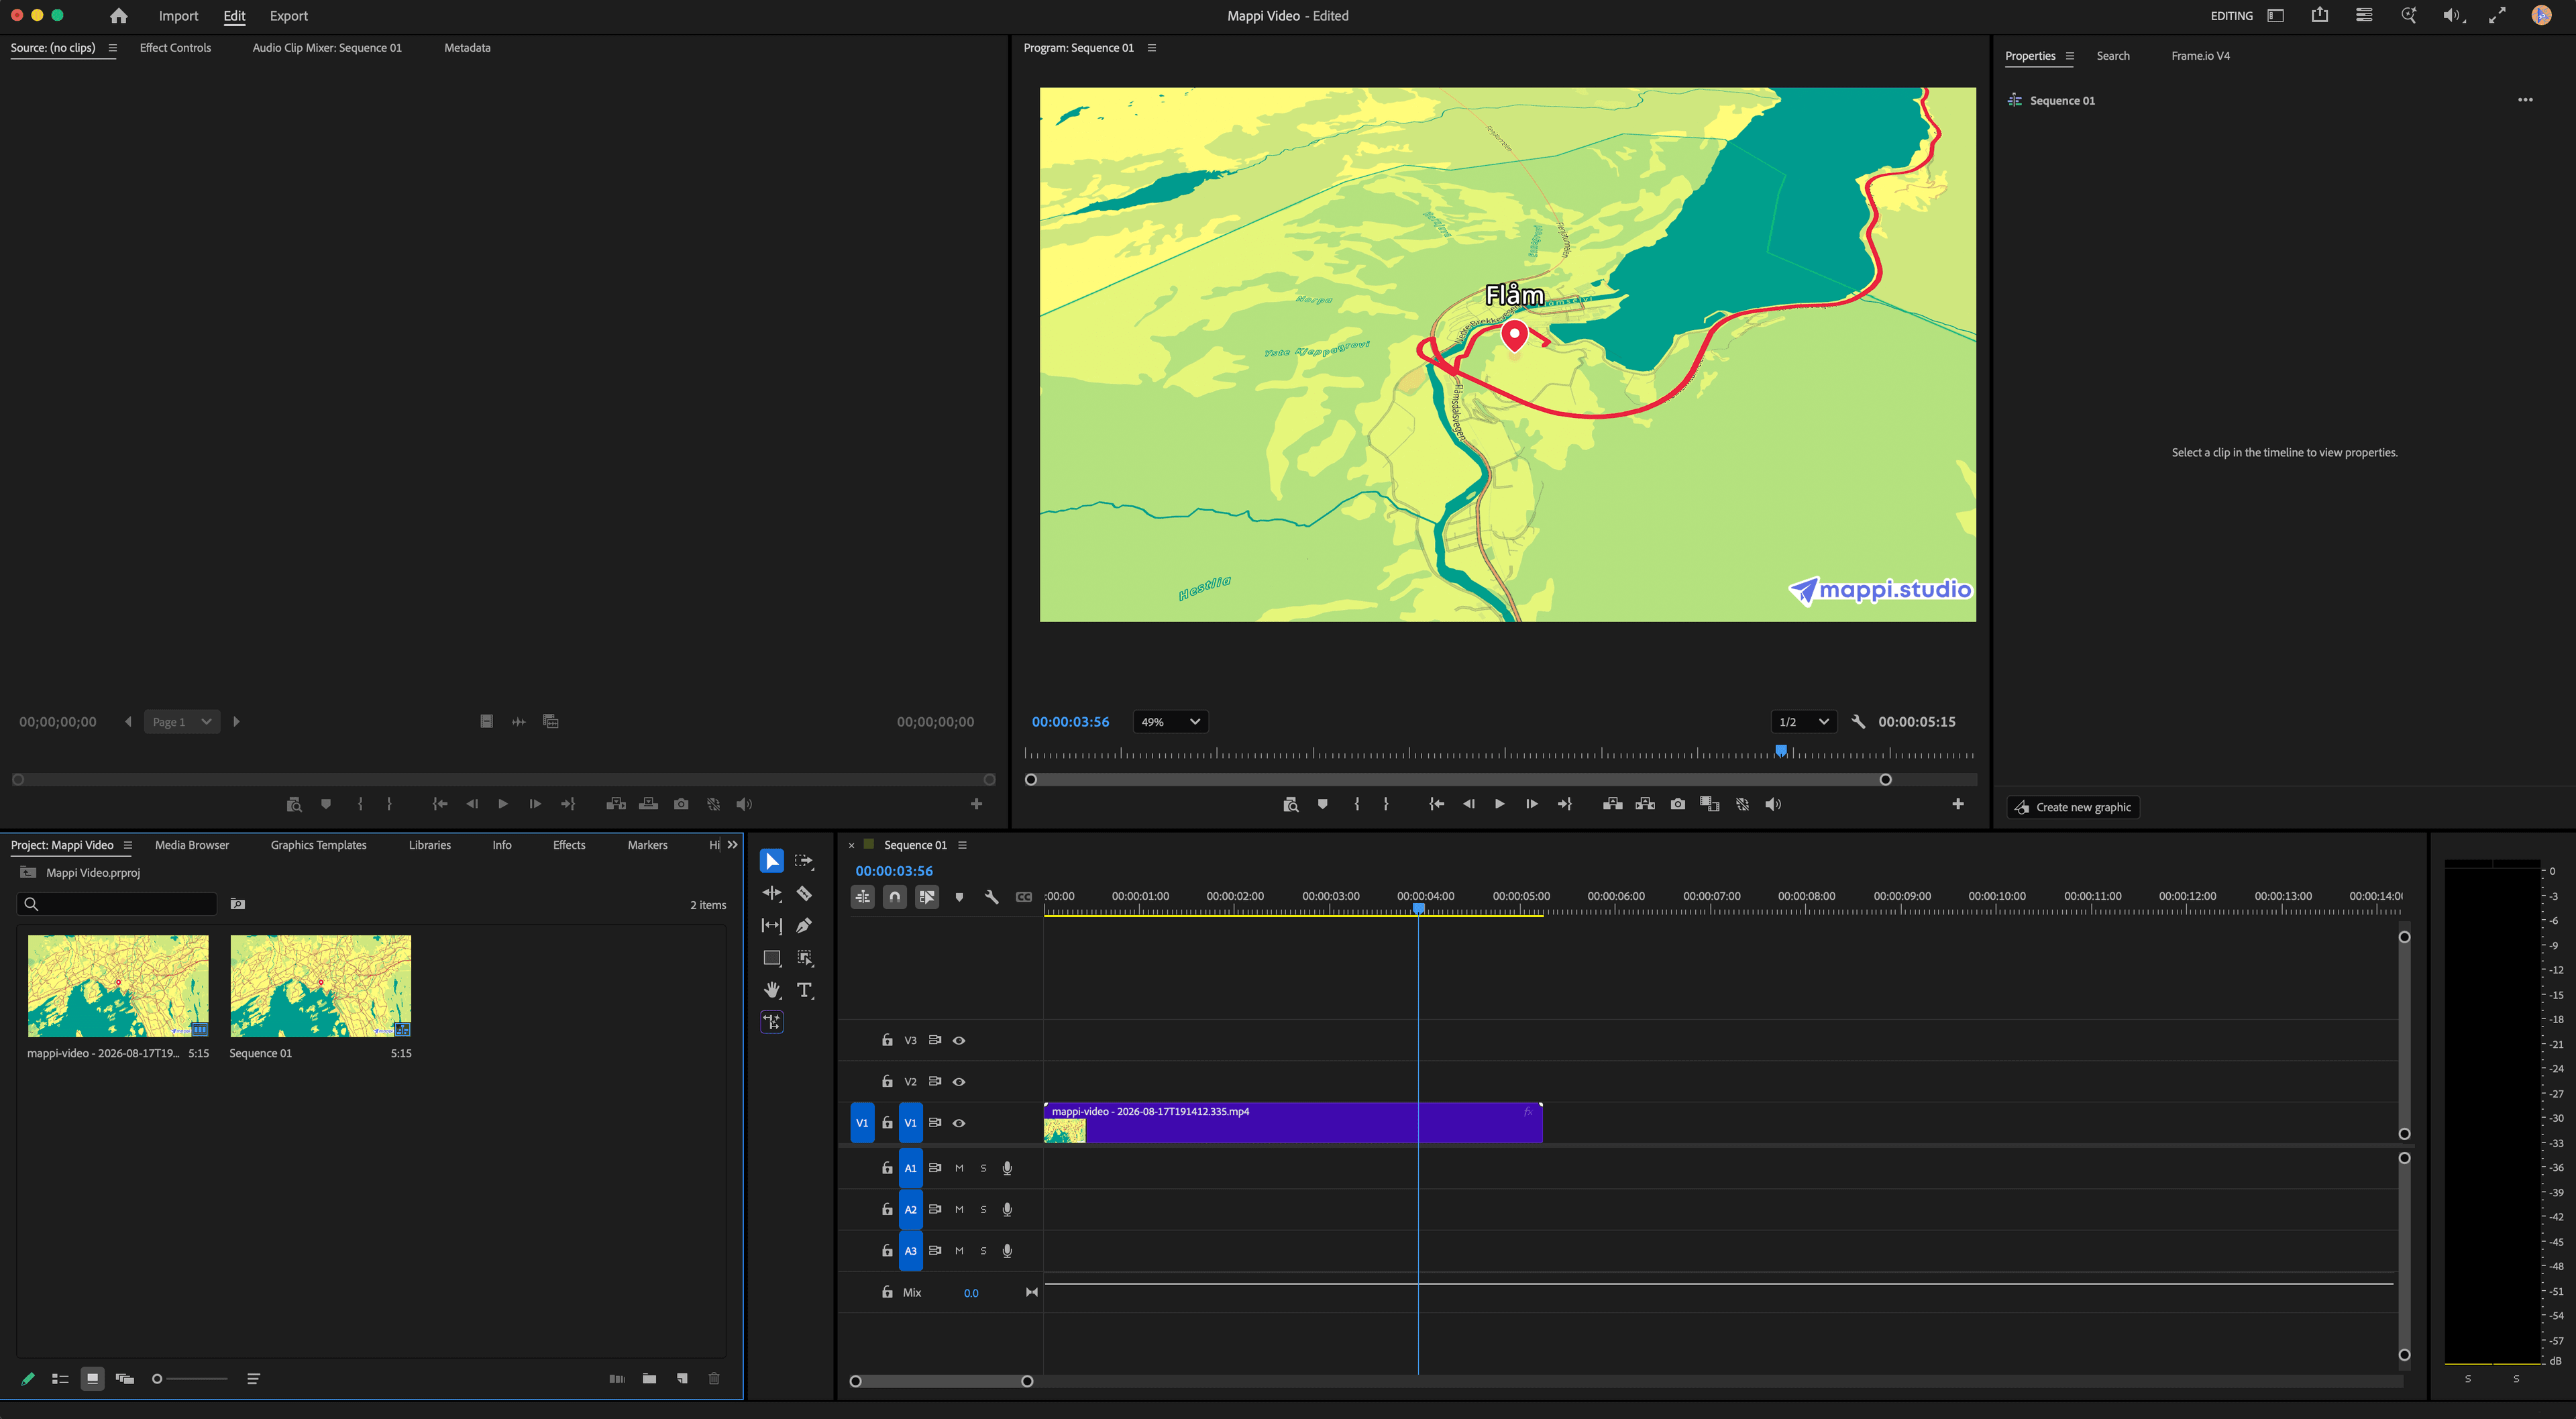Open the Frame.io V4 tab
Screen dimensions: 2576x1419
click(x=2200, y=56)
